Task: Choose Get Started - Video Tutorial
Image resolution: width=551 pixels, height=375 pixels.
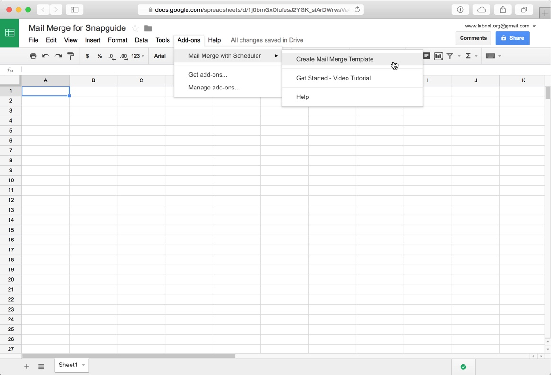Action: 353,78
